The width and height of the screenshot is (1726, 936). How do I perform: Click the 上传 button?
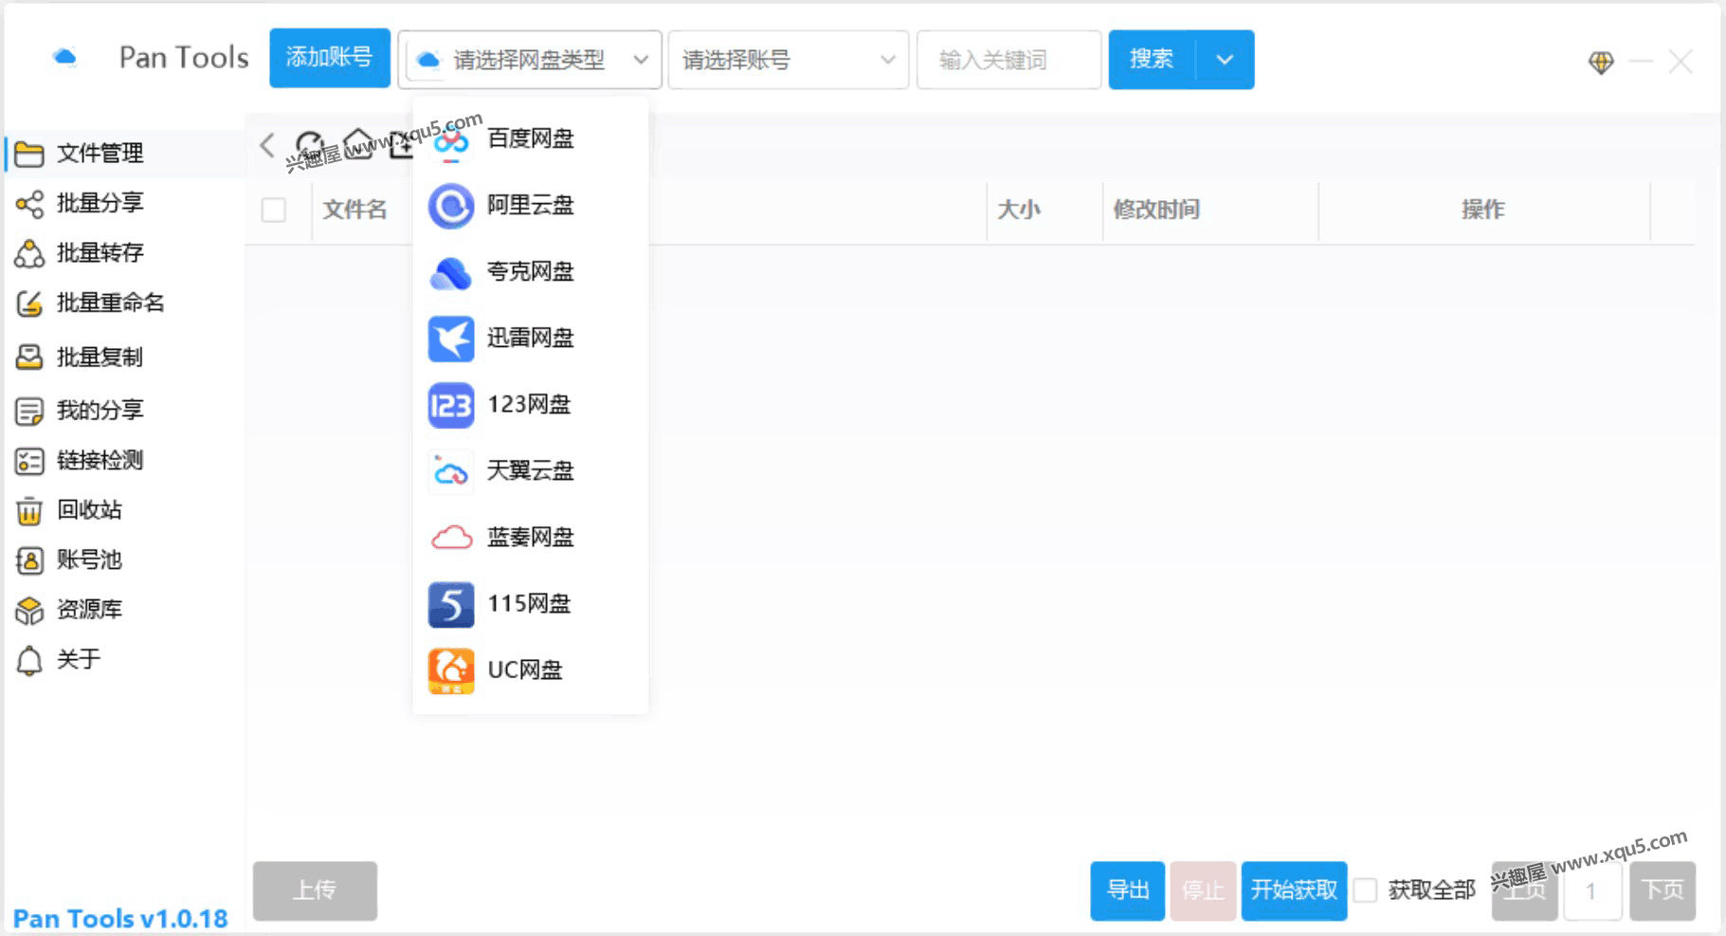(315, 890)
